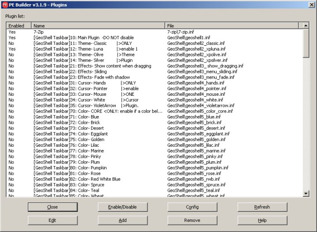Click file cell geoshell4_violetarrow.inf
The image size is (317, 232).
201,105
